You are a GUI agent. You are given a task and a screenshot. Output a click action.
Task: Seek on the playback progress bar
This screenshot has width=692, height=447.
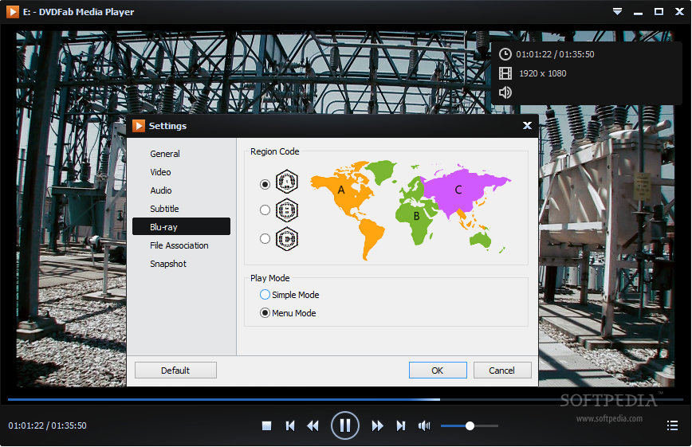345,400
